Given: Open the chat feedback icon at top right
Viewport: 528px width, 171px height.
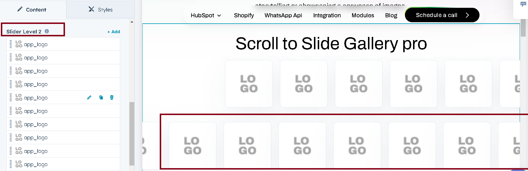Looking at the screenshot, I should pyautogui.click(x=523, y=4).
